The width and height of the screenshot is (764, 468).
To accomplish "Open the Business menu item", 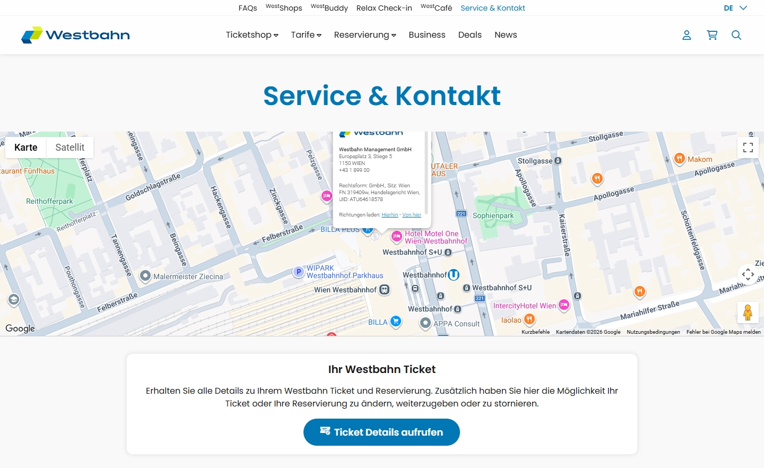I will click(x=427, y=35).
